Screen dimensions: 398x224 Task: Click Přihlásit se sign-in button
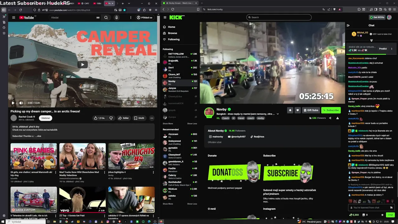(x=145, y=18)
